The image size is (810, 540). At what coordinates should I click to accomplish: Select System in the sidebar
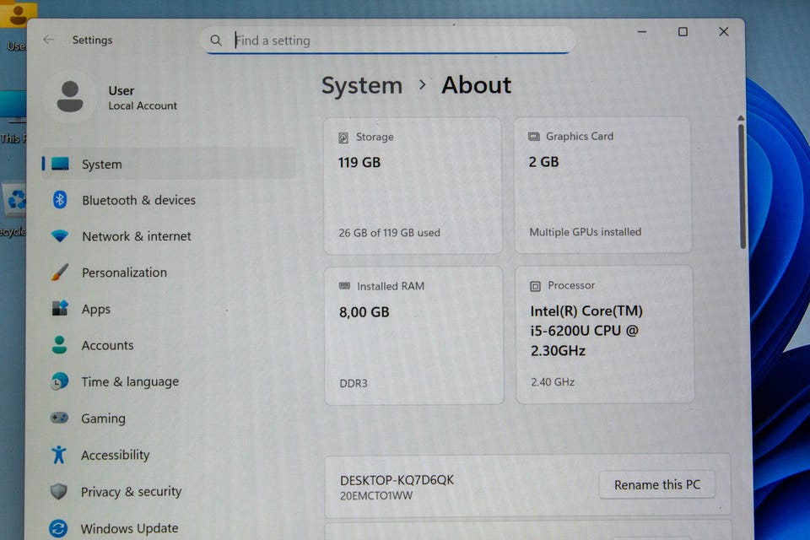pos(169,164)
